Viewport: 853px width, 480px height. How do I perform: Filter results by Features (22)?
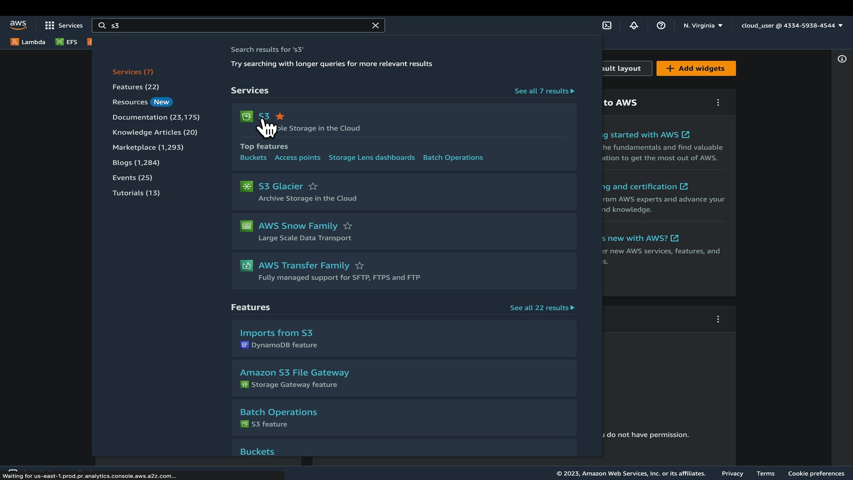pos(136,87)
